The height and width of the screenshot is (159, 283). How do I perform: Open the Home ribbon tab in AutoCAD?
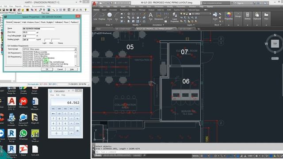click(96, 10)
